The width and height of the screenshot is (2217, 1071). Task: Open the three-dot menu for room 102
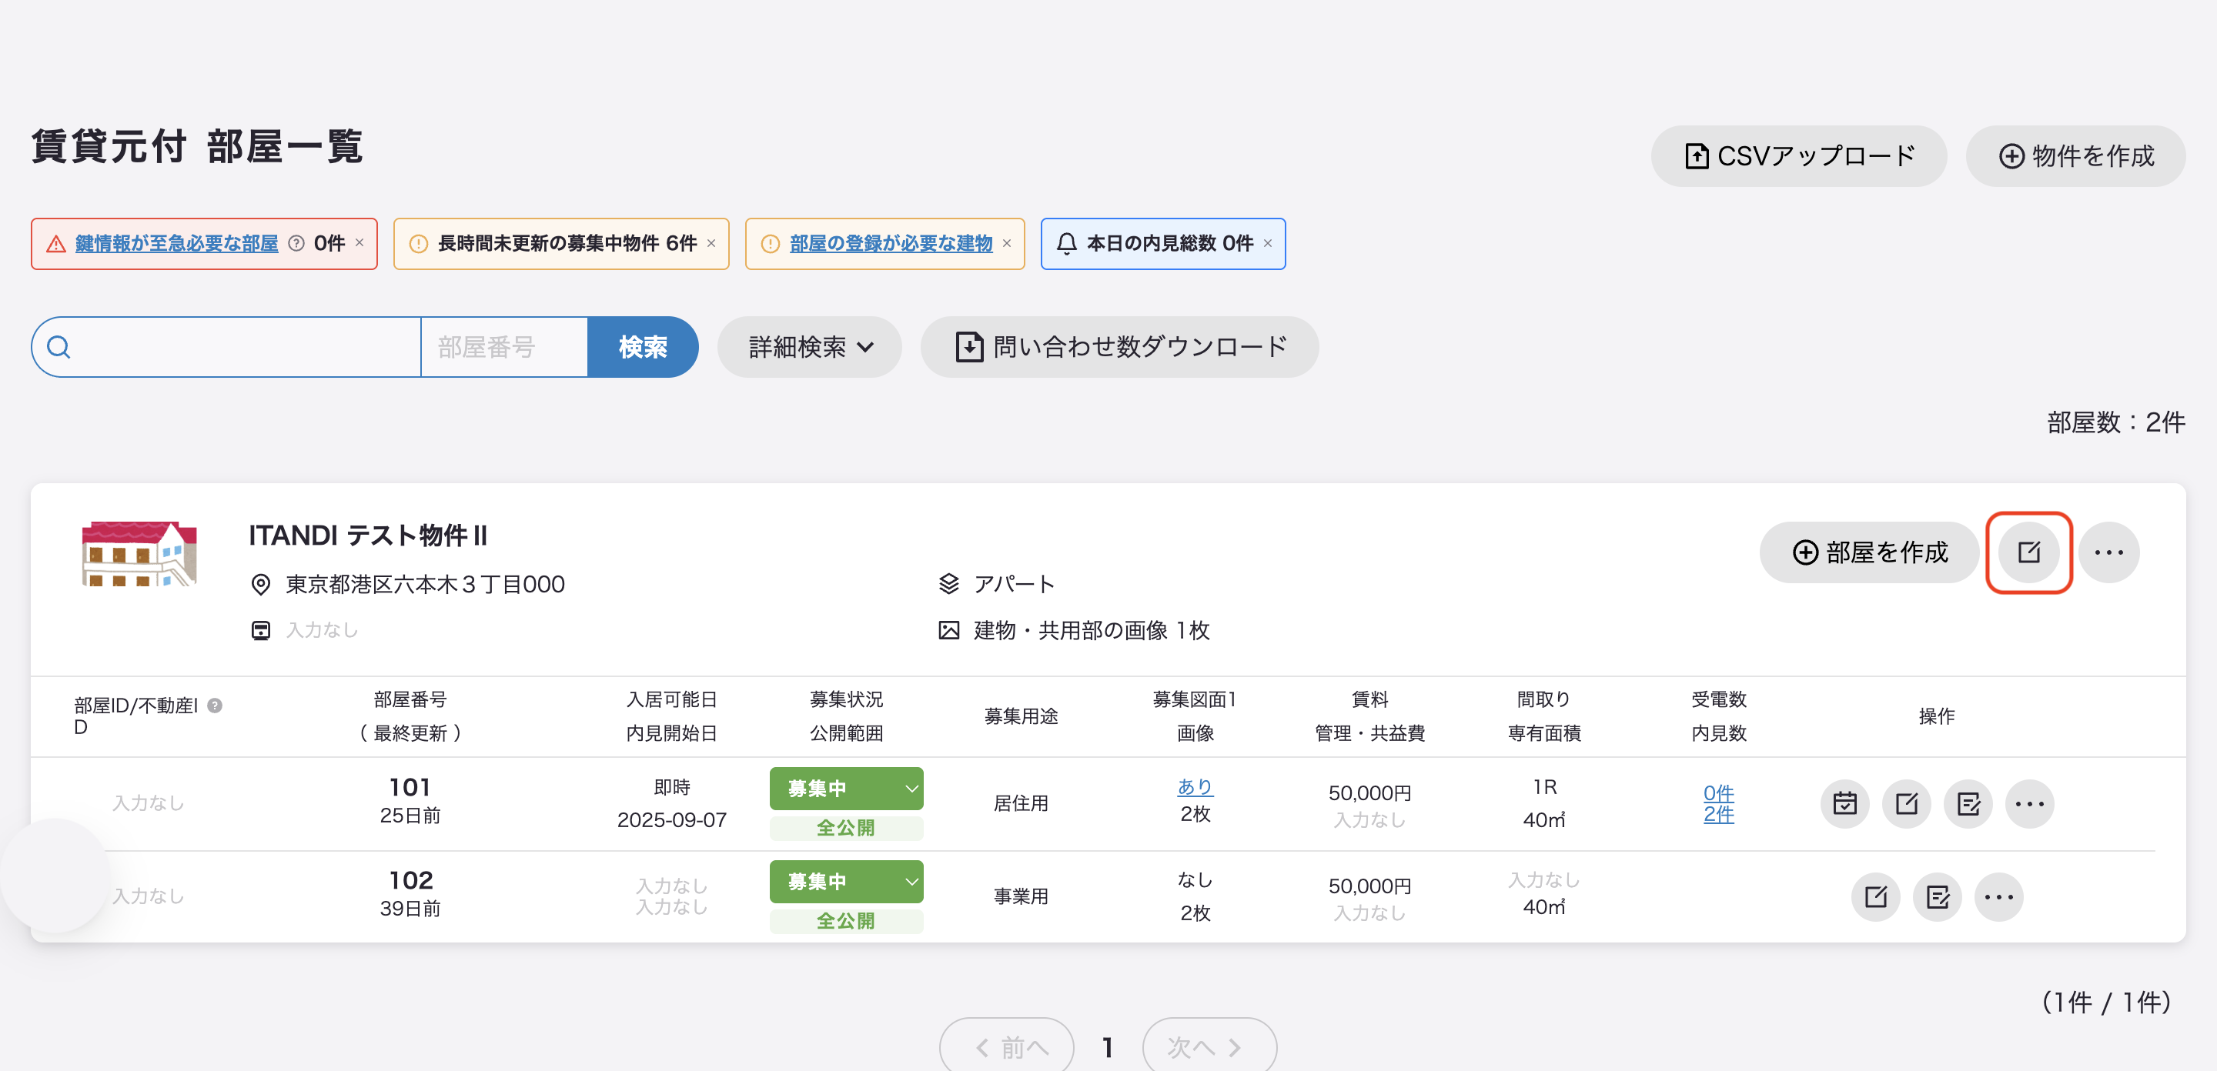(1998, 897)
